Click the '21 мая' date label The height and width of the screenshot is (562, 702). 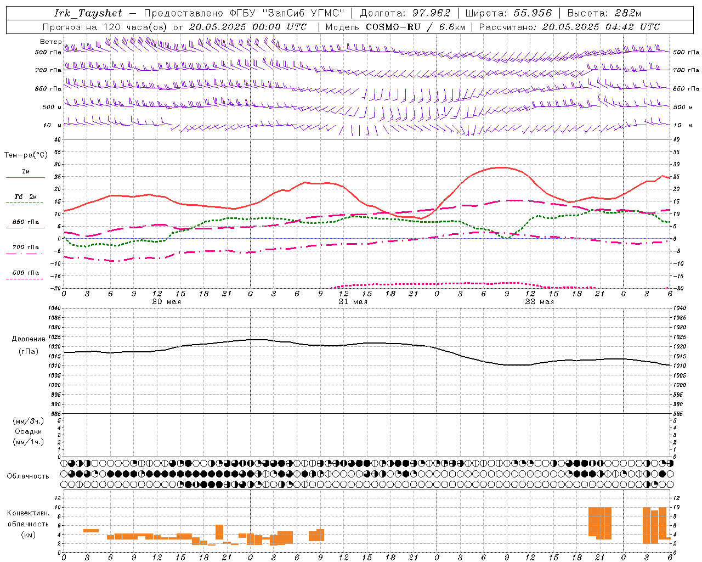click(353, 302)
